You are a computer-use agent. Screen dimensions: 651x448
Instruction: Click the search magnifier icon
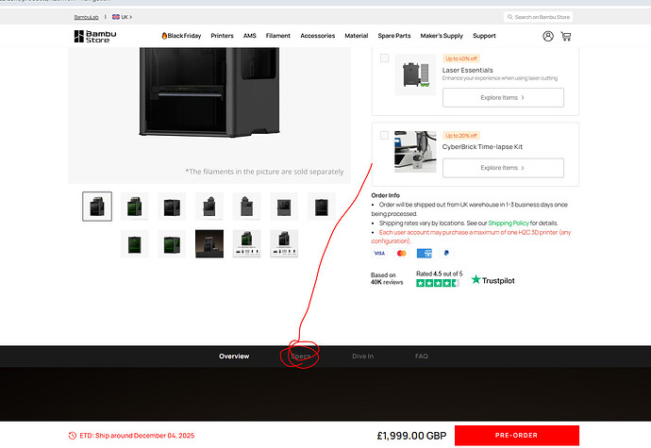click(x=509, y=17)
